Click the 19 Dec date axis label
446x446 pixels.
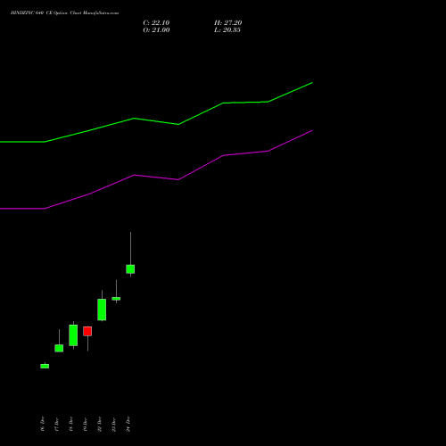(86, 425)
